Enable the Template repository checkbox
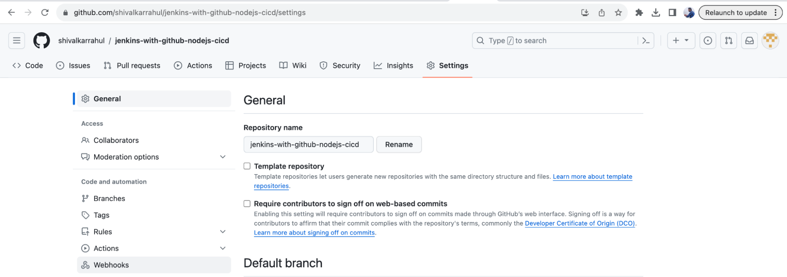This screenshot has width=787, height=277. pos(247,166)
